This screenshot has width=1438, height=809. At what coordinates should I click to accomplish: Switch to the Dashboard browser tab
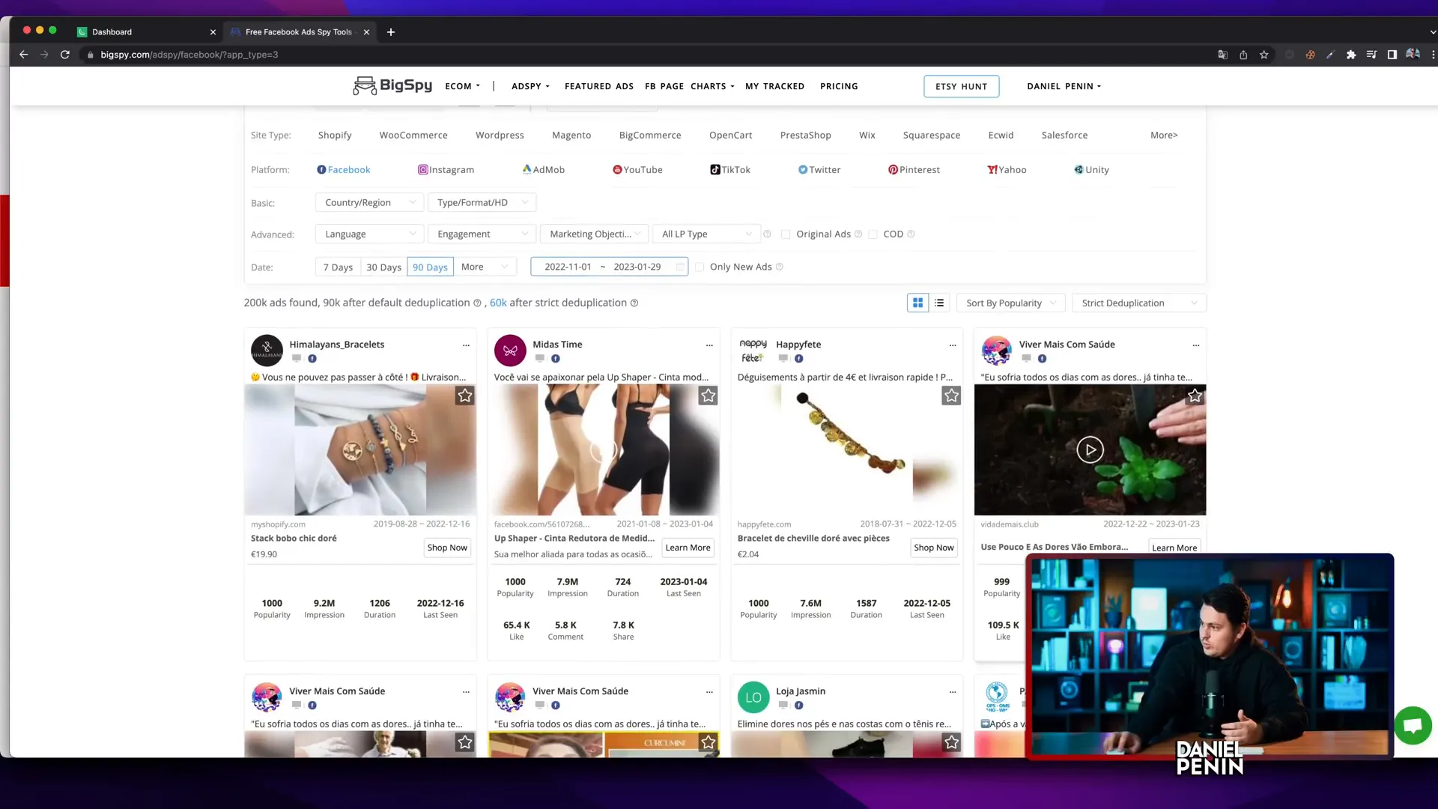coord(146,31)
